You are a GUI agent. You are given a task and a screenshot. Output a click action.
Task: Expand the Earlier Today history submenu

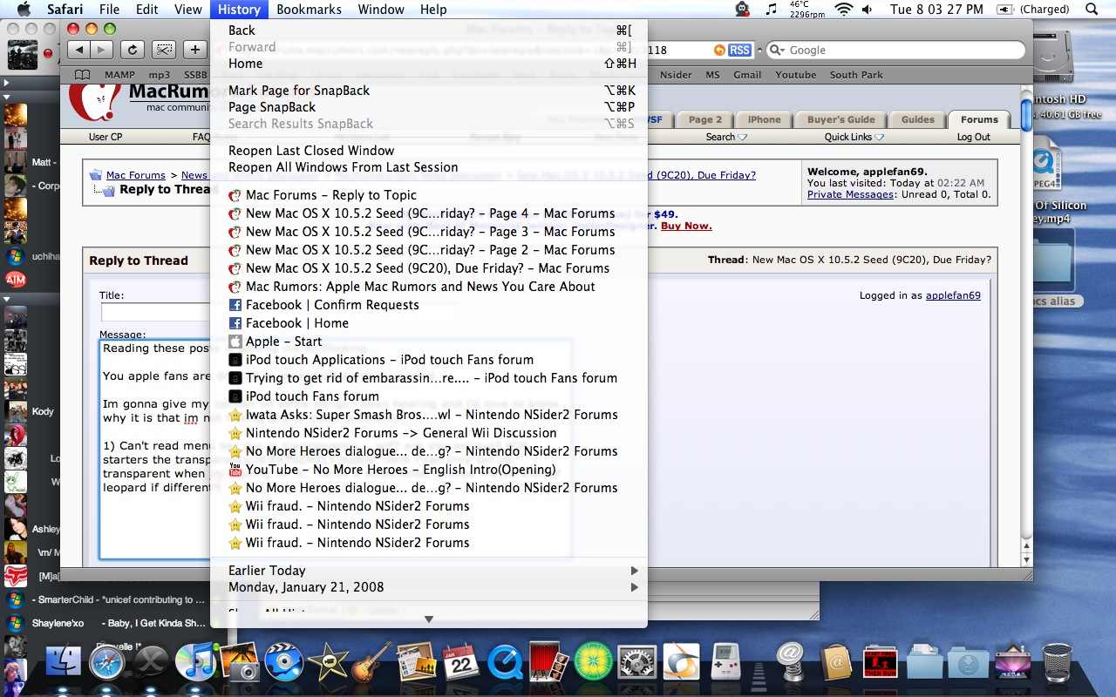click(429, 571)
